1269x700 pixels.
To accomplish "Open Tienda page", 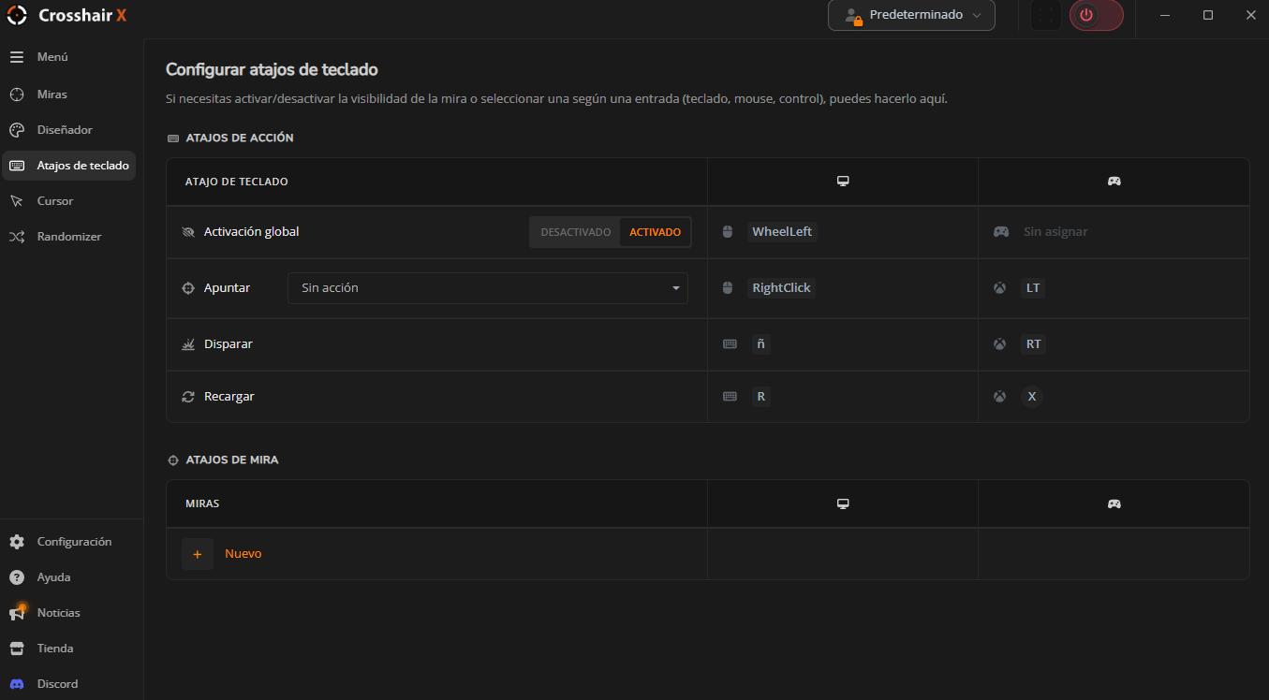I will (x=68, y=649).
